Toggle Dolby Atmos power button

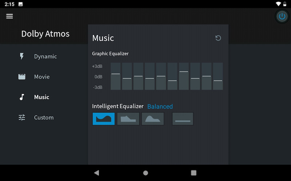click(282, 16)
